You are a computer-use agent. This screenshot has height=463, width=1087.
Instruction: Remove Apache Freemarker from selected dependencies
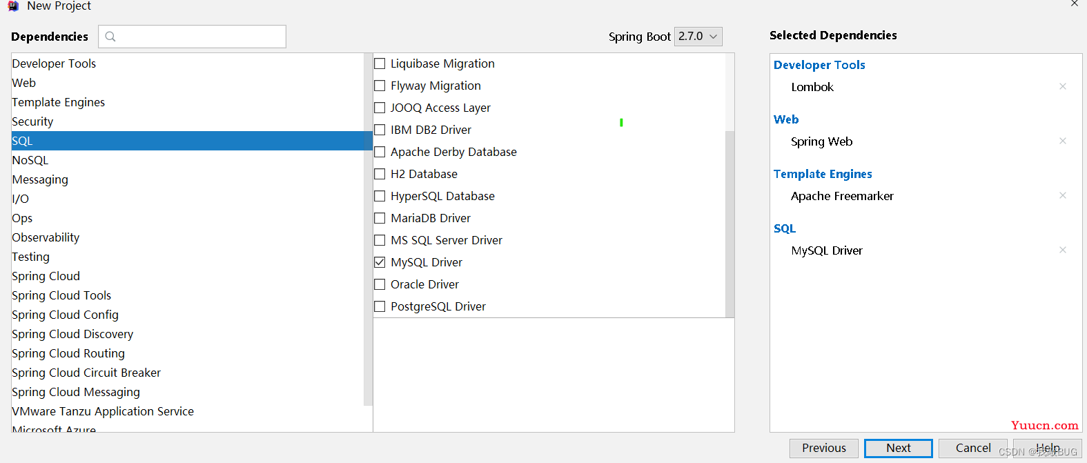(1063, 195)
